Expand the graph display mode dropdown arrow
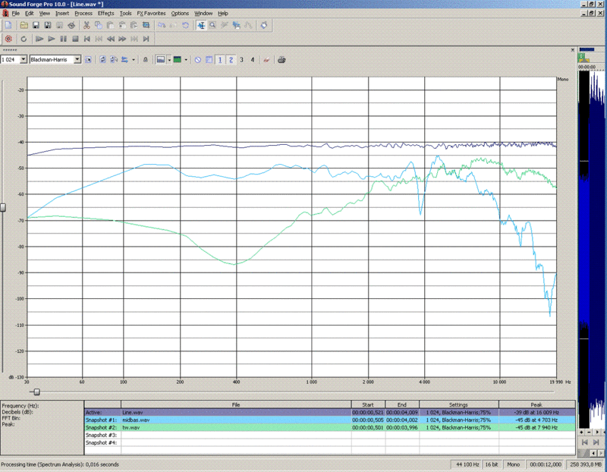607x472 pixels. [x=168, y=59]
